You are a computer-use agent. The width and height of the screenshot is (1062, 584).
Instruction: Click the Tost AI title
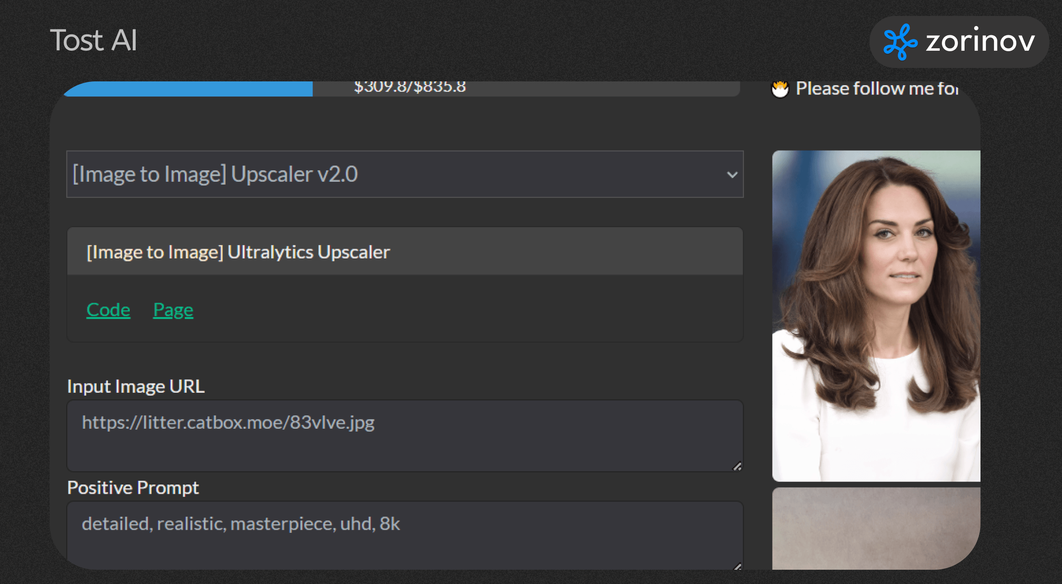point(93,40)
